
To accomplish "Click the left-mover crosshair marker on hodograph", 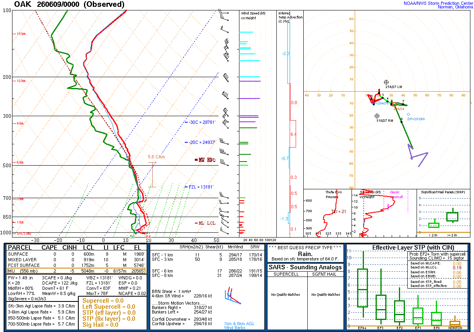I will click(386, 82).
